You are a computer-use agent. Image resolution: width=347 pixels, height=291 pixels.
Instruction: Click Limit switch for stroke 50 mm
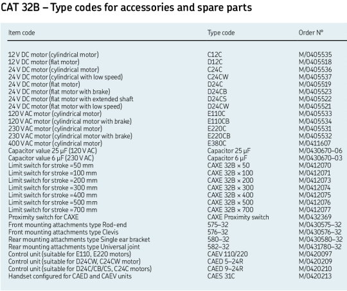click(x=51, y=165)
